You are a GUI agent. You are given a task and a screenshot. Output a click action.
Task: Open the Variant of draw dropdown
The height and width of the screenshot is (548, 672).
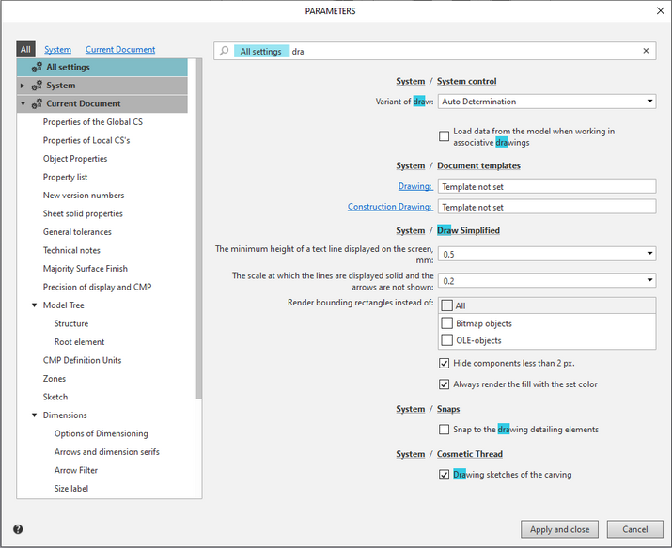[x=649, y=102]
